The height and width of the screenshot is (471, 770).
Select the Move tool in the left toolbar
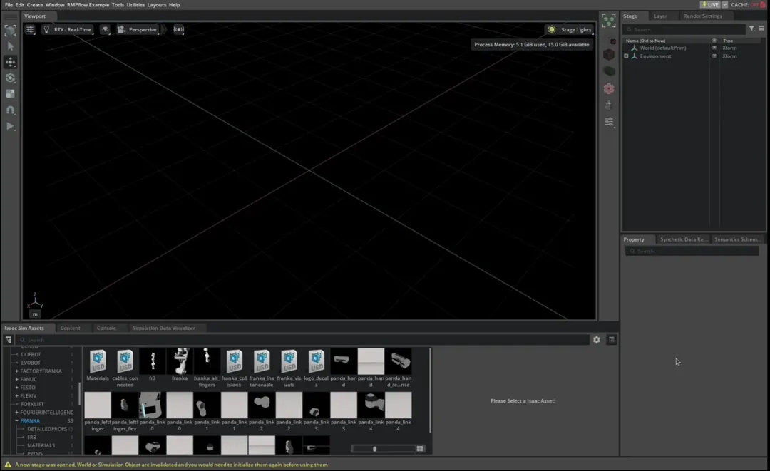10,62
